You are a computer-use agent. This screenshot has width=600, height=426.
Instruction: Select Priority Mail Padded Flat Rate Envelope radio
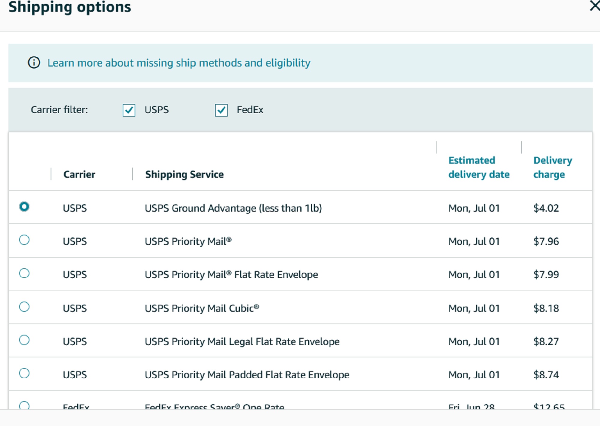coord(24,373)
